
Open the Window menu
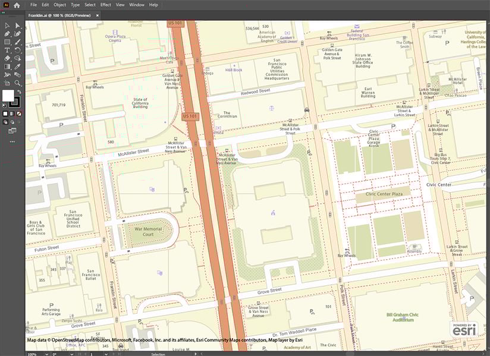[x=136, y=4]
